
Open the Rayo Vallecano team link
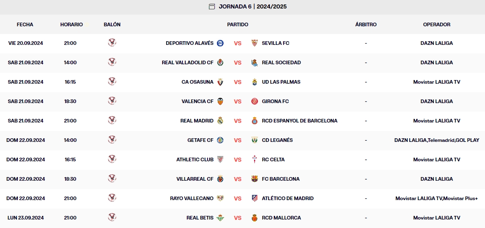(192, 198)
